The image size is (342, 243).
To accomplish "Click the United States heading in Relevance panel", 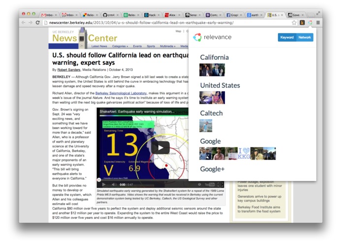I will [220, 85].
